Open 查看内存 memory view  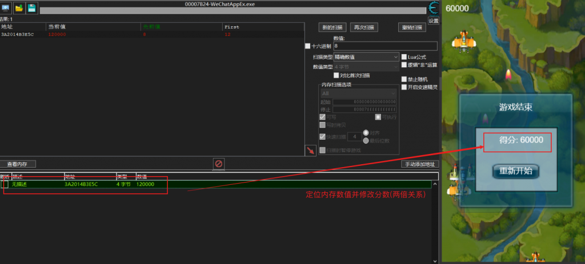tap(18, 164)
